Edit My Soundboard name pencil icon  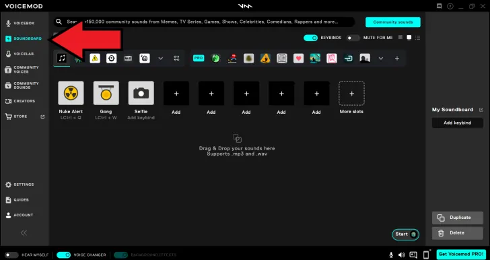coord(481,110)
